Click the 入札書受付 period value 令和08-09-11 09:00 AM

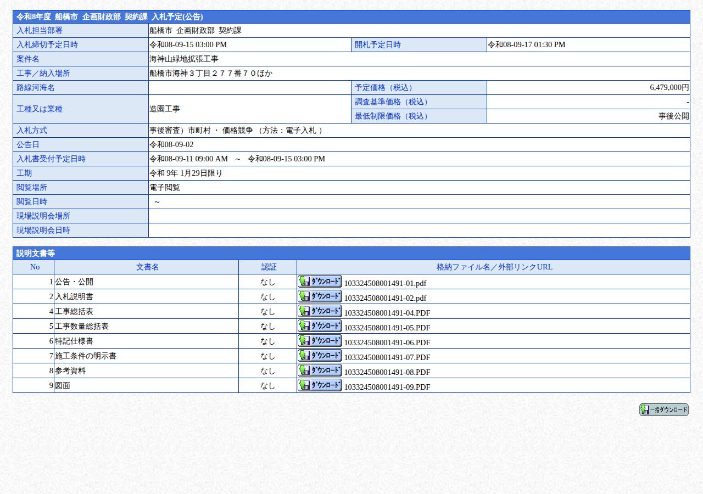188,159
